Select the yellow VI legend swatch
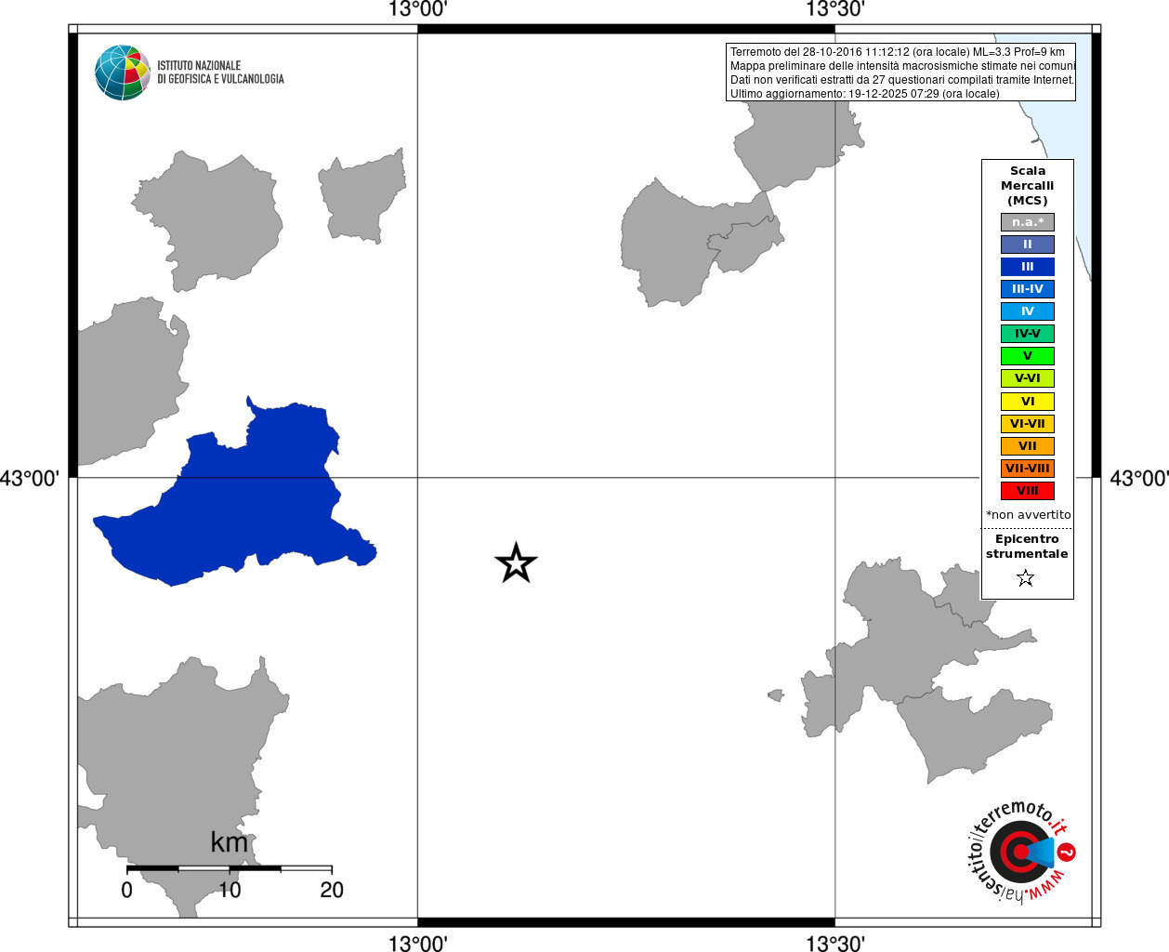 coord(1027,402)
